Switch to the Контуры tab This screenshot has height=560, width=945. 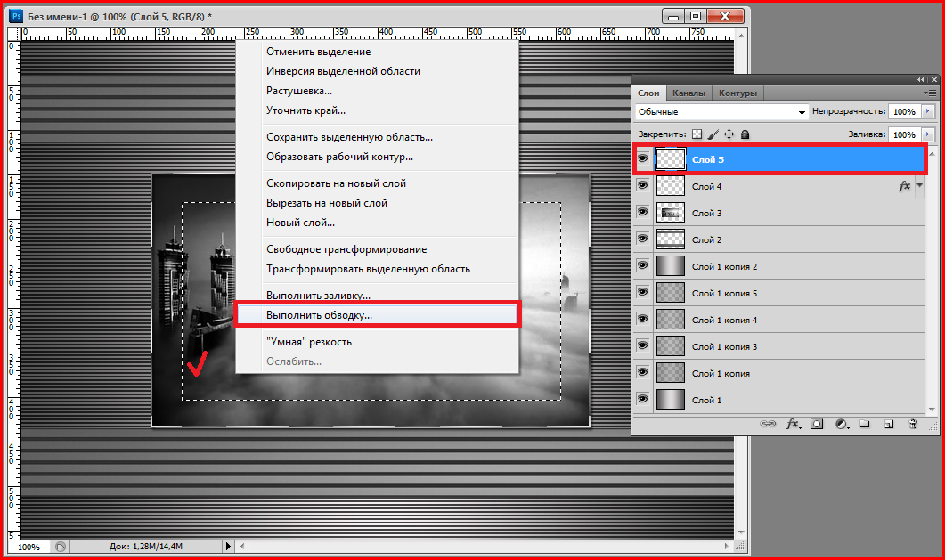click(x=737, y=93)
